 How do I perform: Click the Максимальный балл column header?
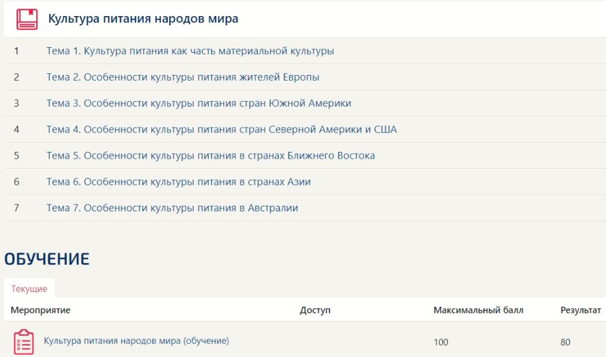tap(478, 310)
